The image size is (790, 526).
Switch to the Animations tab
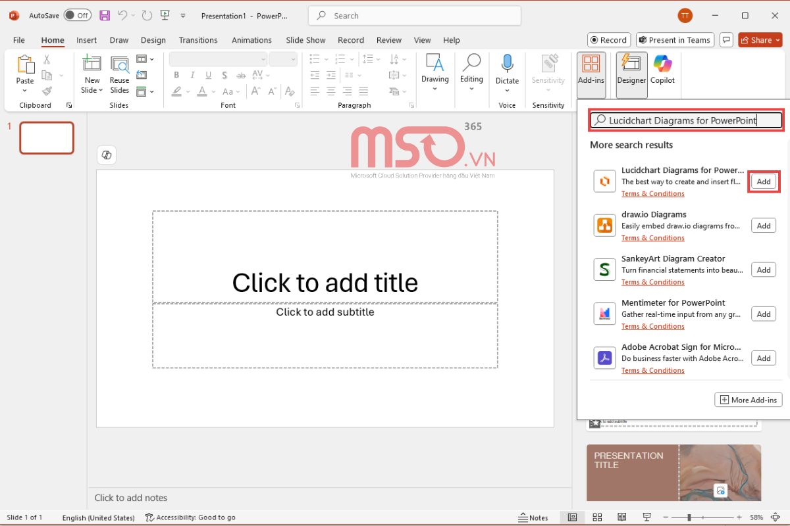pyautogui.click(x=251, y=40)
